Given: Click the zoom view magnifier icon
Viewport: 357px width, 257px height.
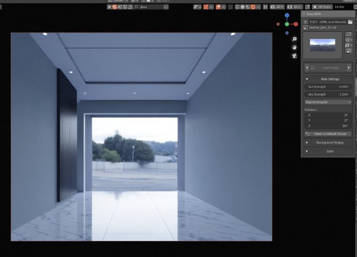Looking at the screenshot, I should pyautogui.click(x=294, y=39).
